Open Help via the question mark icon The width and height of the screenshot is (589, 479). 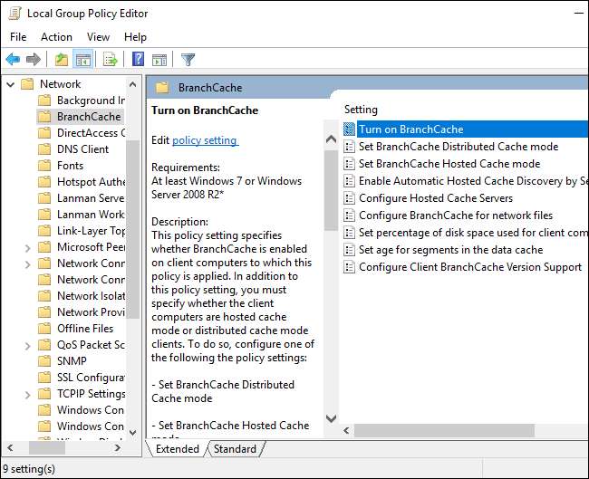pos(138,60)
